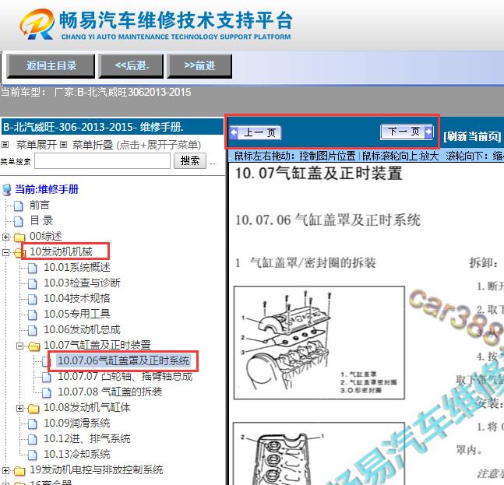The width and height of the screenshot is (504, 485).
Task: Select 10.07.06气缸盖罩及正时系统 entry
Action: (x=123, y=360)
